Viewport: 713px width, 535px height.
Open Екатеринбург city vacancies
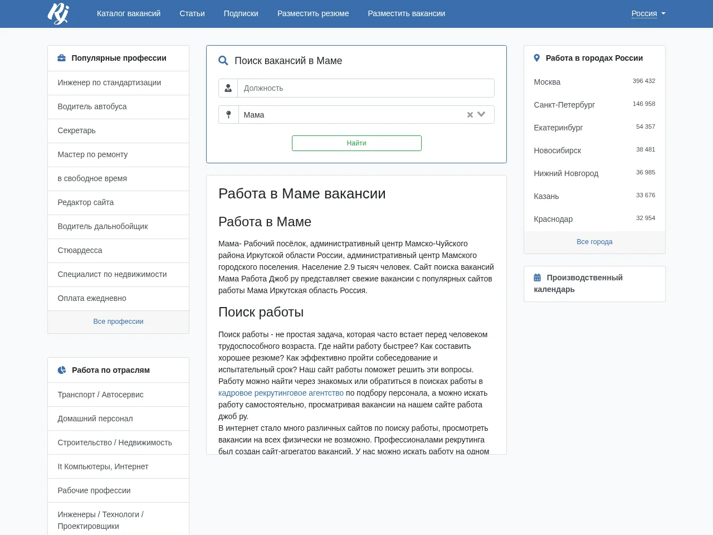coord(594,128)
